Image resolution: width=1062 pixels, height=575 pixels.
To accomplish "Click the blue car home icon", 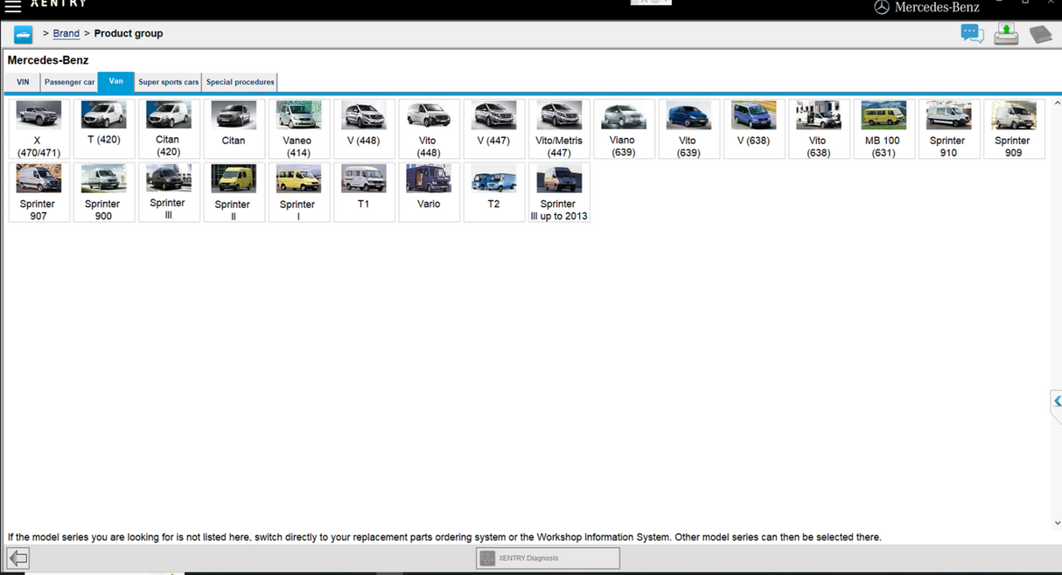I will [x=23, y=34].
